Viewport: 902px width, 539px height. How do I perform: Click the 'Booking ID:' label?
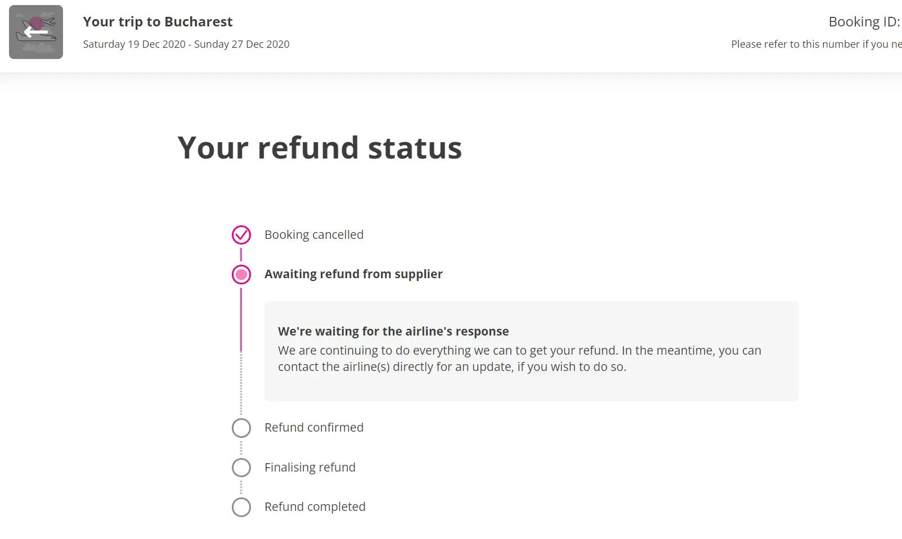point(864,22)
